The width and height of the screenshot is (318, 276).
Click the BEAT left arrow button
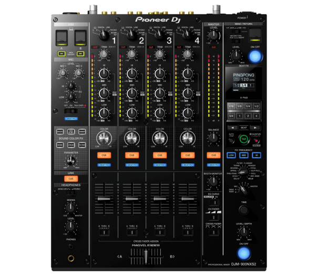click(232, 128)
